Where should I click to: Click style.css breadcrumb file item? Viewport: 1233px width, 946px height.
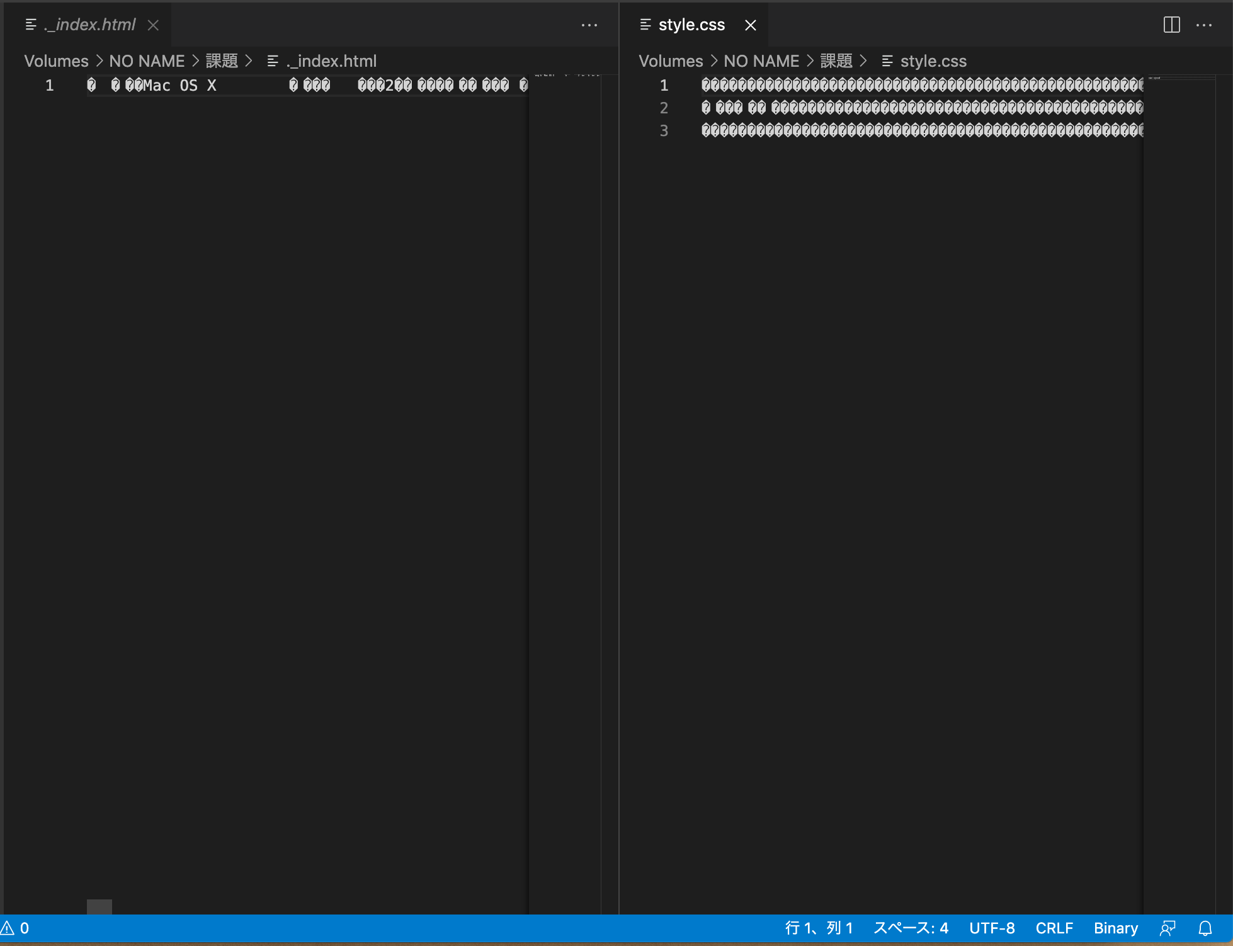(933, 61)
